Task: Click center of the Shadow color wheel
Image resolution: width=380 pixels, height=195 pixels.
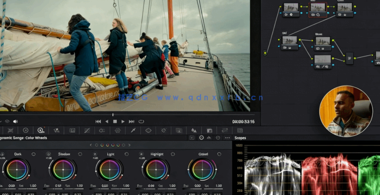Action: click(63, 170)
